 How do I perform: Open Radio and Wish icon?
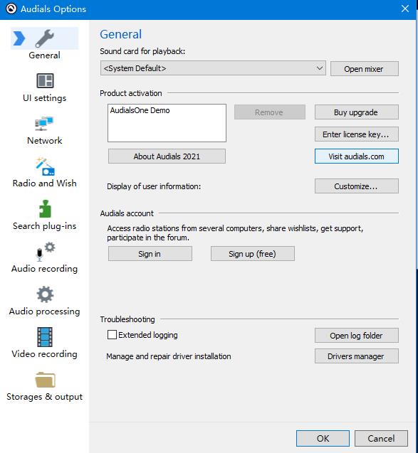pos(45,166)
